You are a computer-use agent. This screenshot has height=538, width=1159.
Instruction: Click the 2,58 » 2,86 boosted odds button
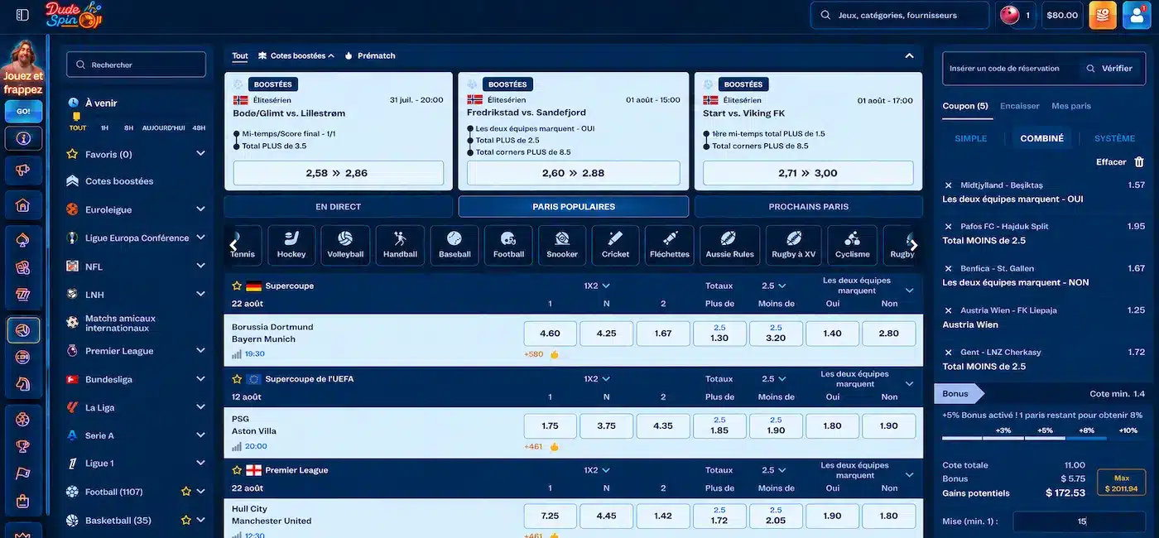(x=338, y=173)
